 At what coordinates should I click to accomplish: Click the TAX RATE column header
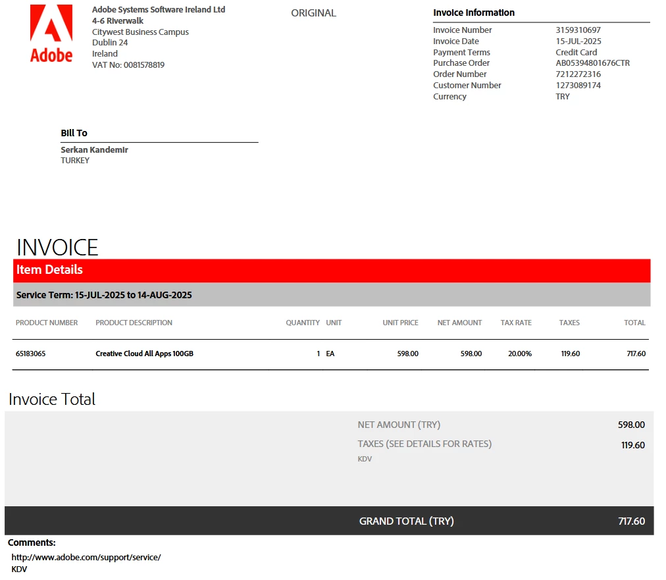tap(516, 323)
